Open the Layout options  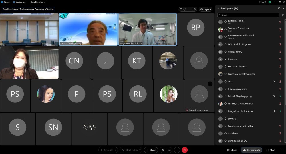click(x=206, y=9)
